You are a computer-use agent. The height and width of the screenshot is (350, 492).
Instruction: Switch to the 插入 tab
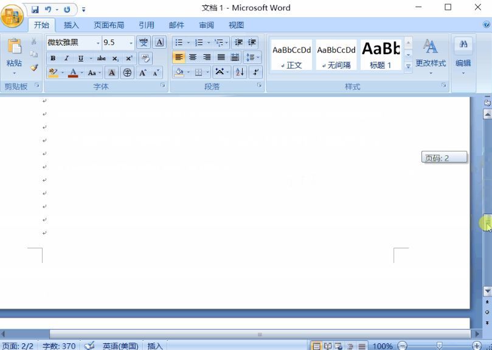71,25
